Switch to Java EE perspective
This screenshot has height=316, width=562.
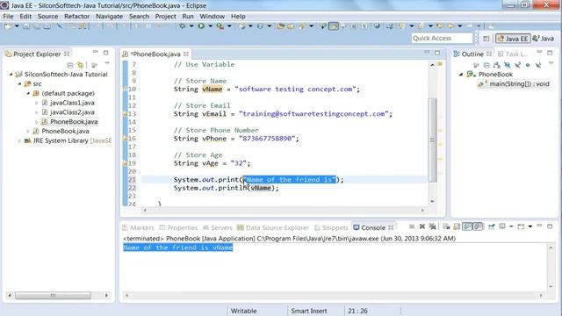pos(513,39)
